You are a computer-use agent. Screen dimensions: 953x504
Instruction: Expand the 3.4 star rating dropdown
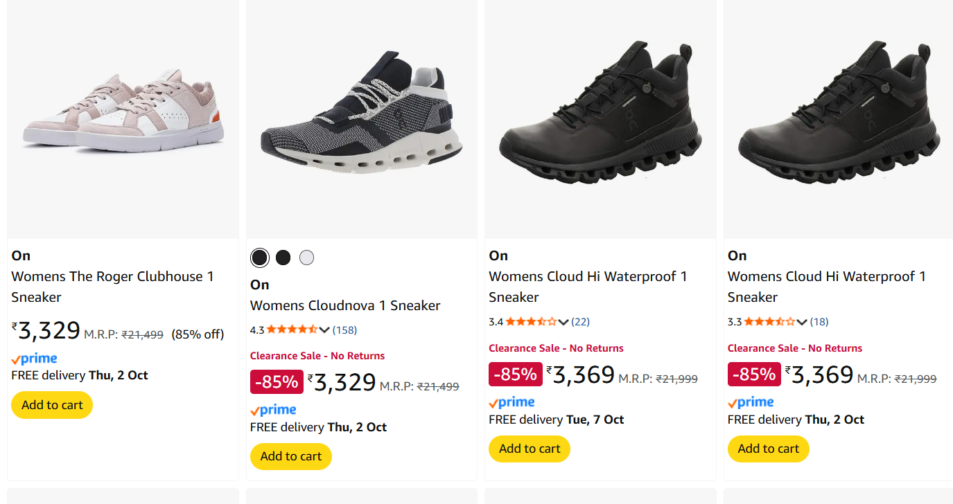coord(563,322)
